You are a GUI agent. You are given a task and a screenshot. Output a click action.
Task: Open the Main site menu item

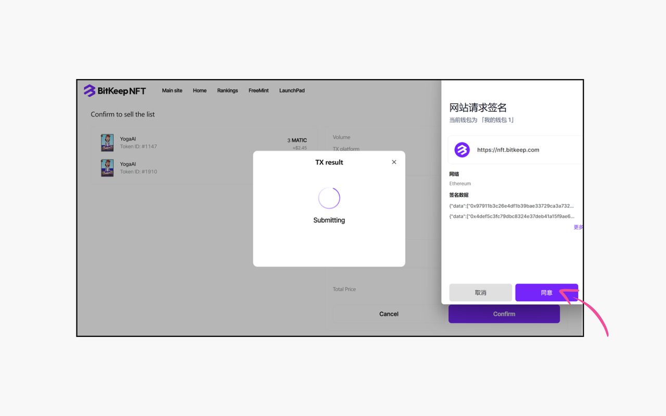[172, 90]
